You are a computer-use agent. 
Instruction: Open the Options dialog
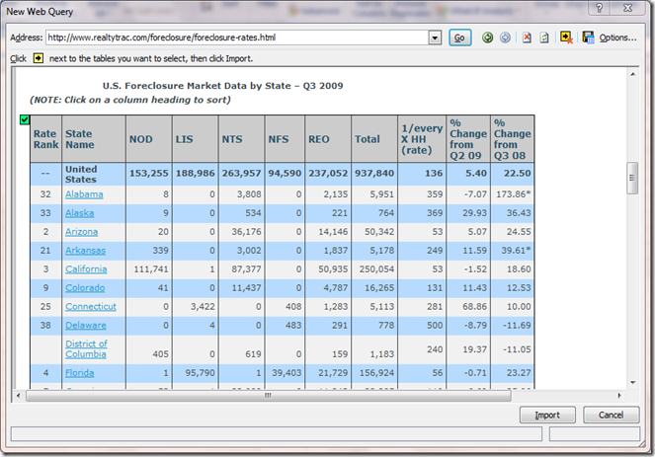pyautogui.click(x=617, y=38)
